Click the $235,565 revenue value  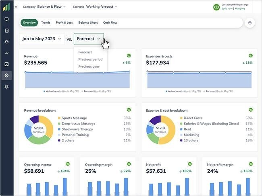pos(35,63)
